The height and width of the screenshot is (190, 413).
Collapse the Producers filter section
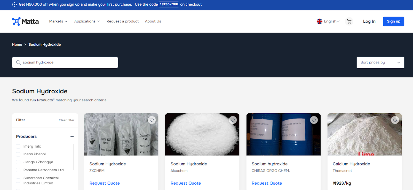pos(72,137)
